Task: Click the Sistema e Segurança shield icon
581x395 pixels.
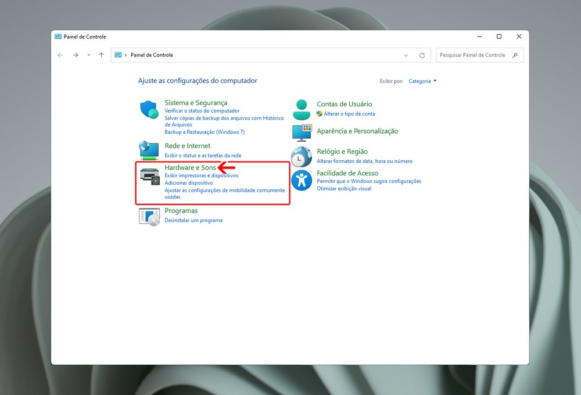Action: [x=149, y=110]
